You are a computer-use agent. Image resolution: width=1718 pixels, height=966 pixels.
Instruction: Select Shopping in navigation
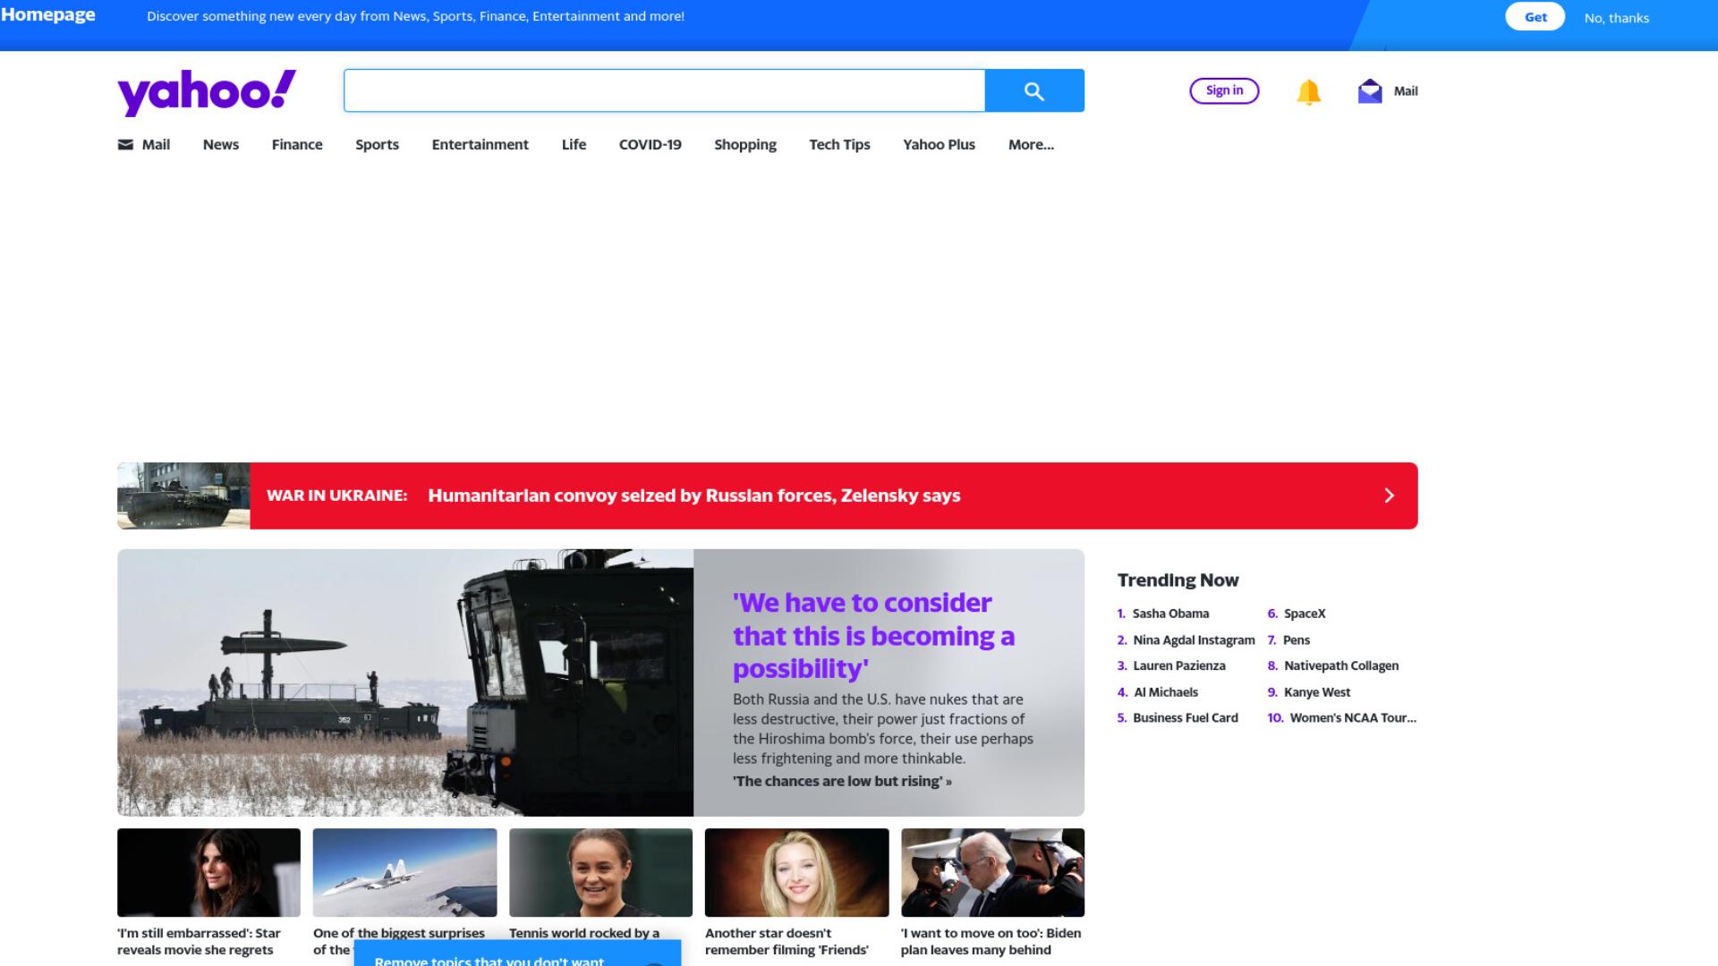click(x=745, y=145)
